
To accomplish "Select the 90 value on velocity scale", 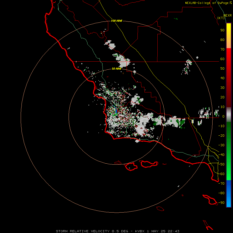I will pyautogui.click(x=222, y=30).
